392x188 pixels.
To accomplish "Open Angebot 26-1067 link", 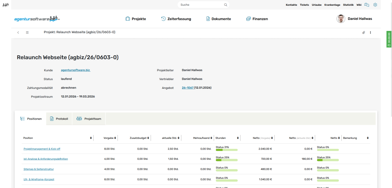I will tap(188, 88).
